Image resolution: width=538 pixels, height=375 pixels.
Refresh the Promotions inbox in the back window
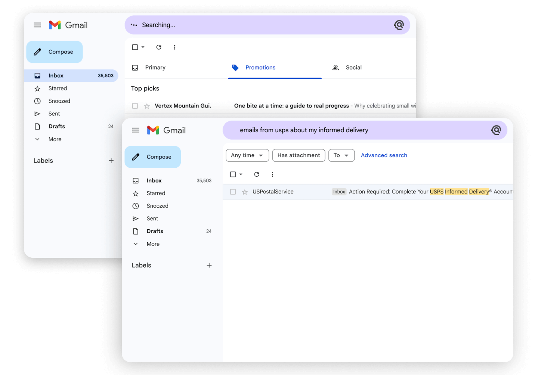[159, 47]
